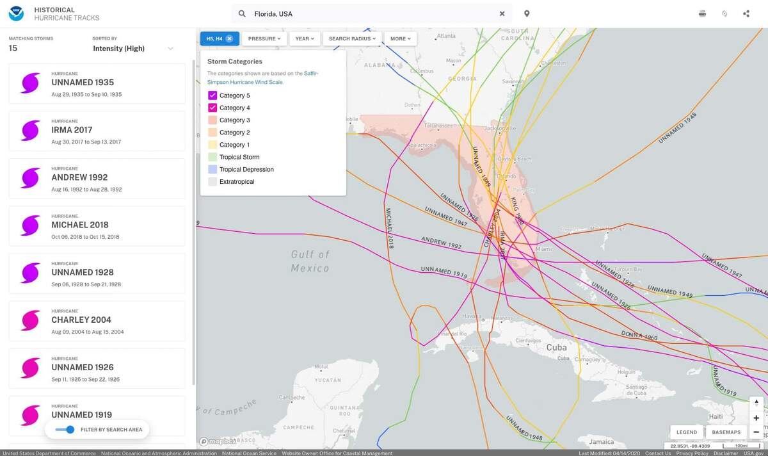Open the More filters dropdown
This screenshot has width=768, height=456.
(401, 38)
